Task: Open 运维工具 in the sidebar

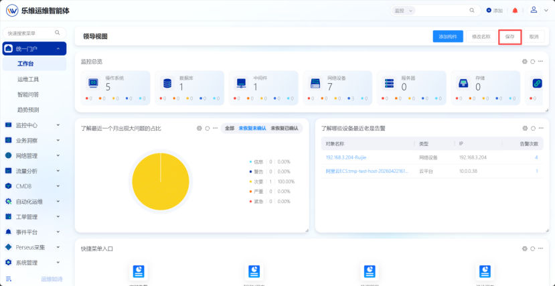Action: point(28,79)
